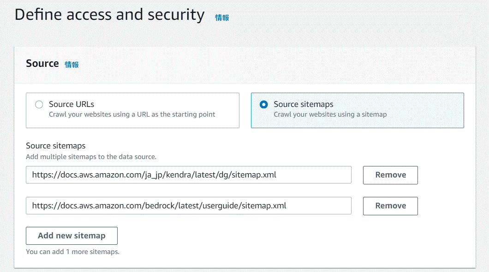
Task: Click the Source sitemaps field label above inputs
Action: (56, 146)
